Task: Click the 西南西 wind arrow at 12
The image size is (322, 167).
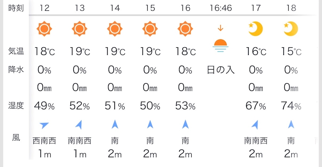Action: [44, 124]
